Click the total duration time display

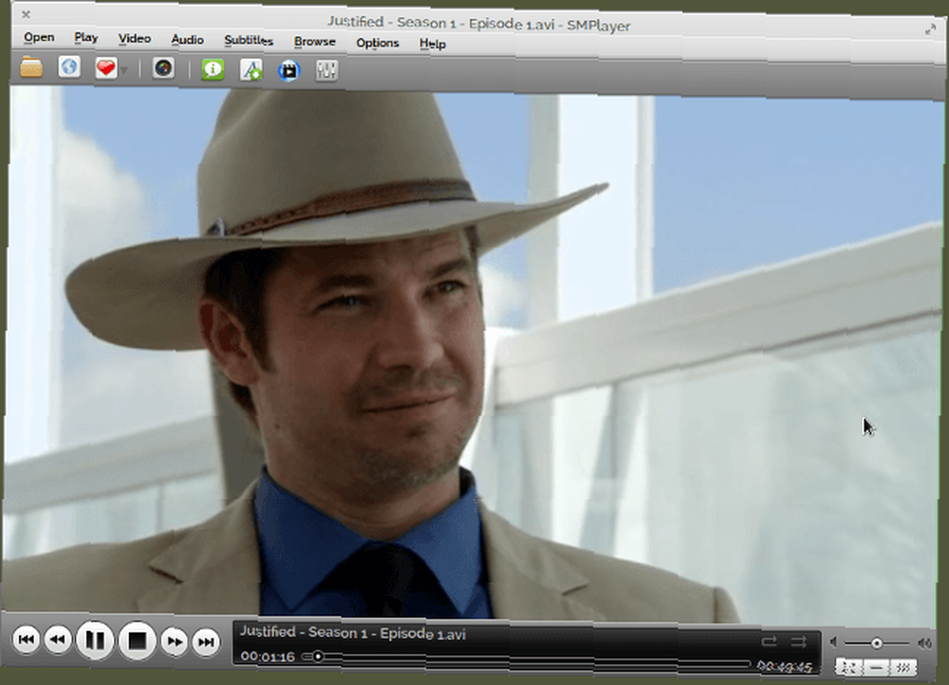pos(785,667)
